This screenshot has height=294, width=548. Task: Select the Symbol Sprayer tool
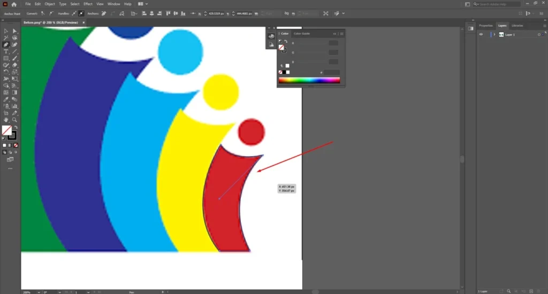pos(6,106)
